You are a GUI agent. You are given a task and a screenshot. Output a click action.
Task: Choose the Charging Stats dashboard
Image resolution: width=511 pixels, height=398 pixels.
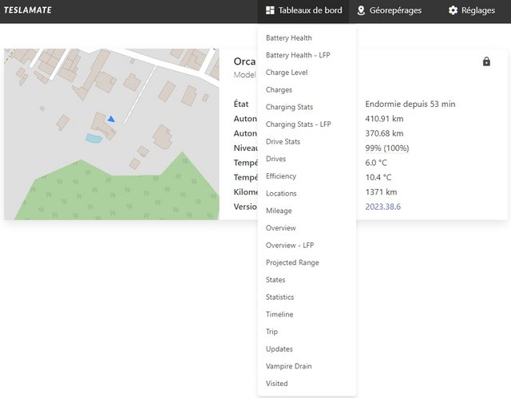[289, 107]
